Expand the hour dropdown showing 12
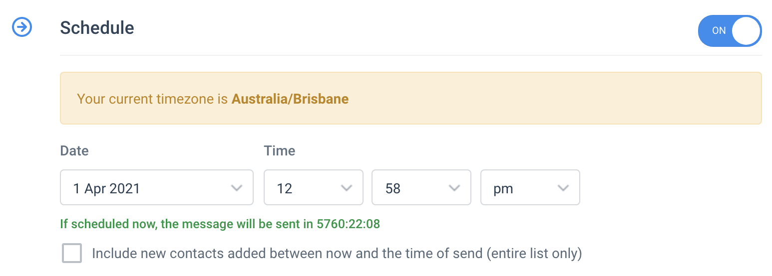The height and width of the screenshot is (276, 772). 314,187
